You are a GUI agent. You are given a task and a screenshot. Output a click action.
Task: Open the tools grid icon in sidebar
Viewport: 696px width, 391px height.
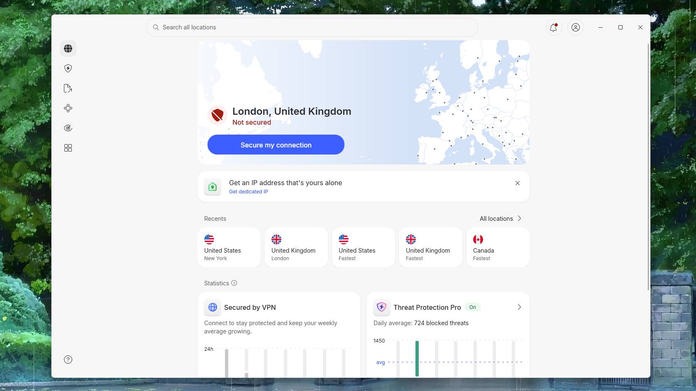tap(68, 148)
